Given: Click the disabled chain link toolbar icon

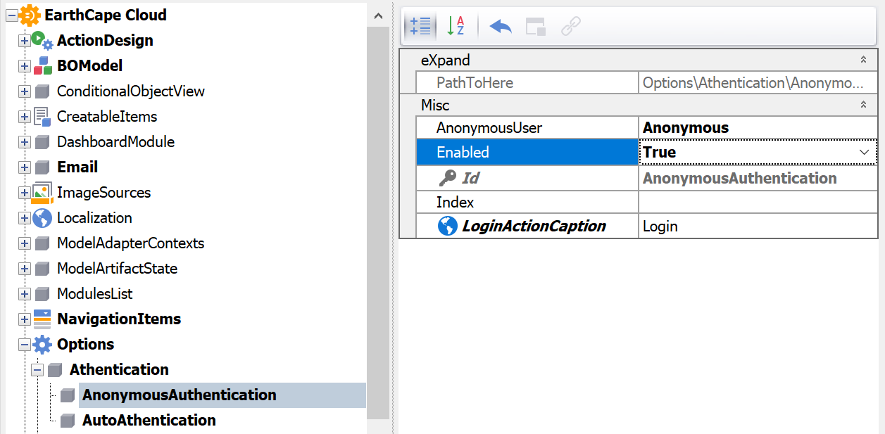Looking at the screenshot, I should point(571,27).
